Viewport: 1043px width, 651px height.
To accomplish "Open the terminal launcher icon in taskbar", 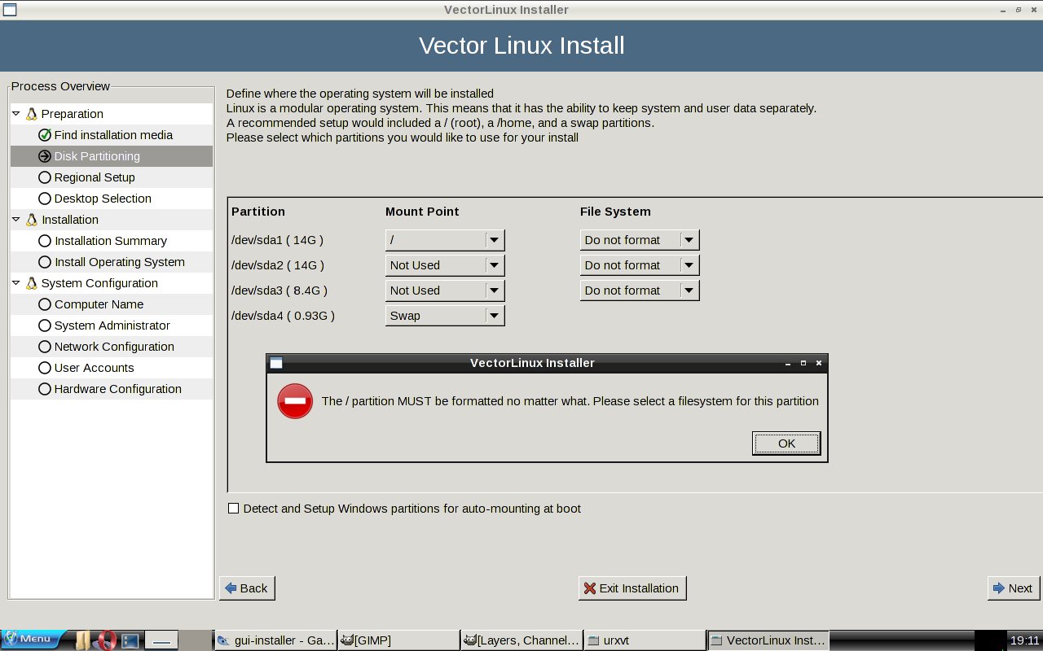I will 130,640.
